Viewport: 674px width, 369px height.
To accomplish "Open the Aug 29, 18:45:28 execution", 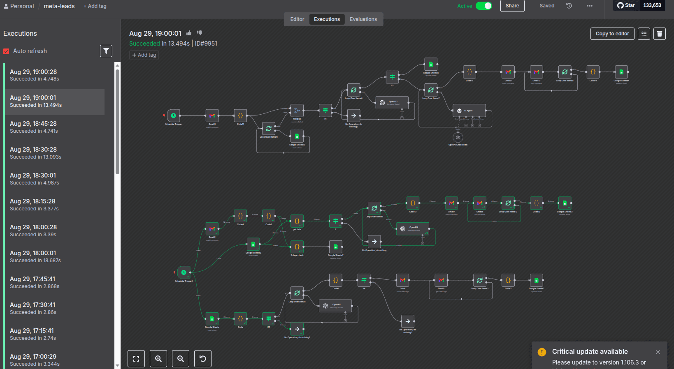I will pyautogui.click(x=54, y=127).
